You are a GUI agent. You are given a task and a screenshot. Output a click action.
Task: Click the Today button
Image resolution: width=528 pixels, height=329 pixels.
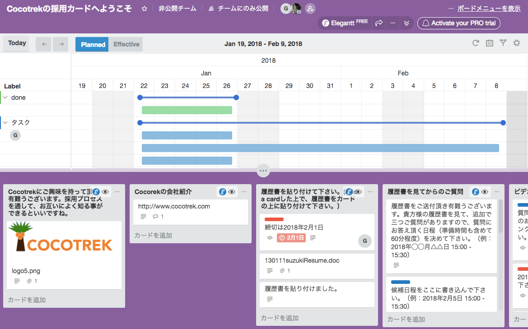[17, 43]
